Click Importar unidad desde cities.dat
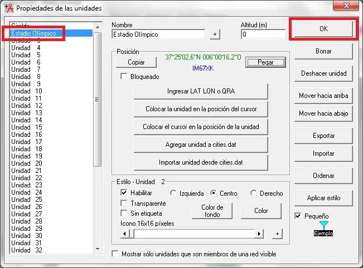Screen dimensions: 363x268 point(201,162)
